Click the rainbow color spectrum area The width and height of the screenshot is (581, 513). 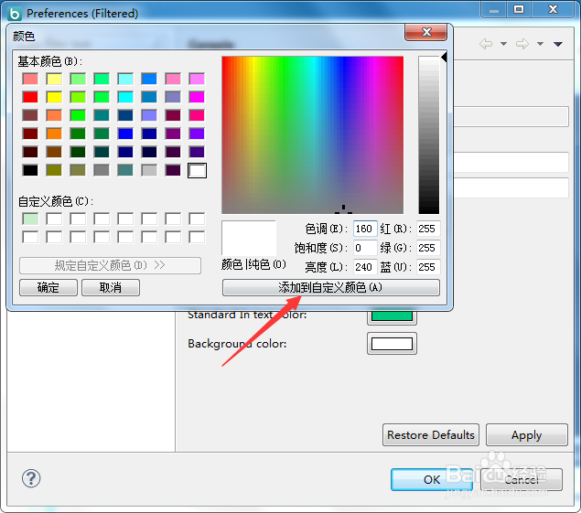pyautogui.click(x=312, y=134)
